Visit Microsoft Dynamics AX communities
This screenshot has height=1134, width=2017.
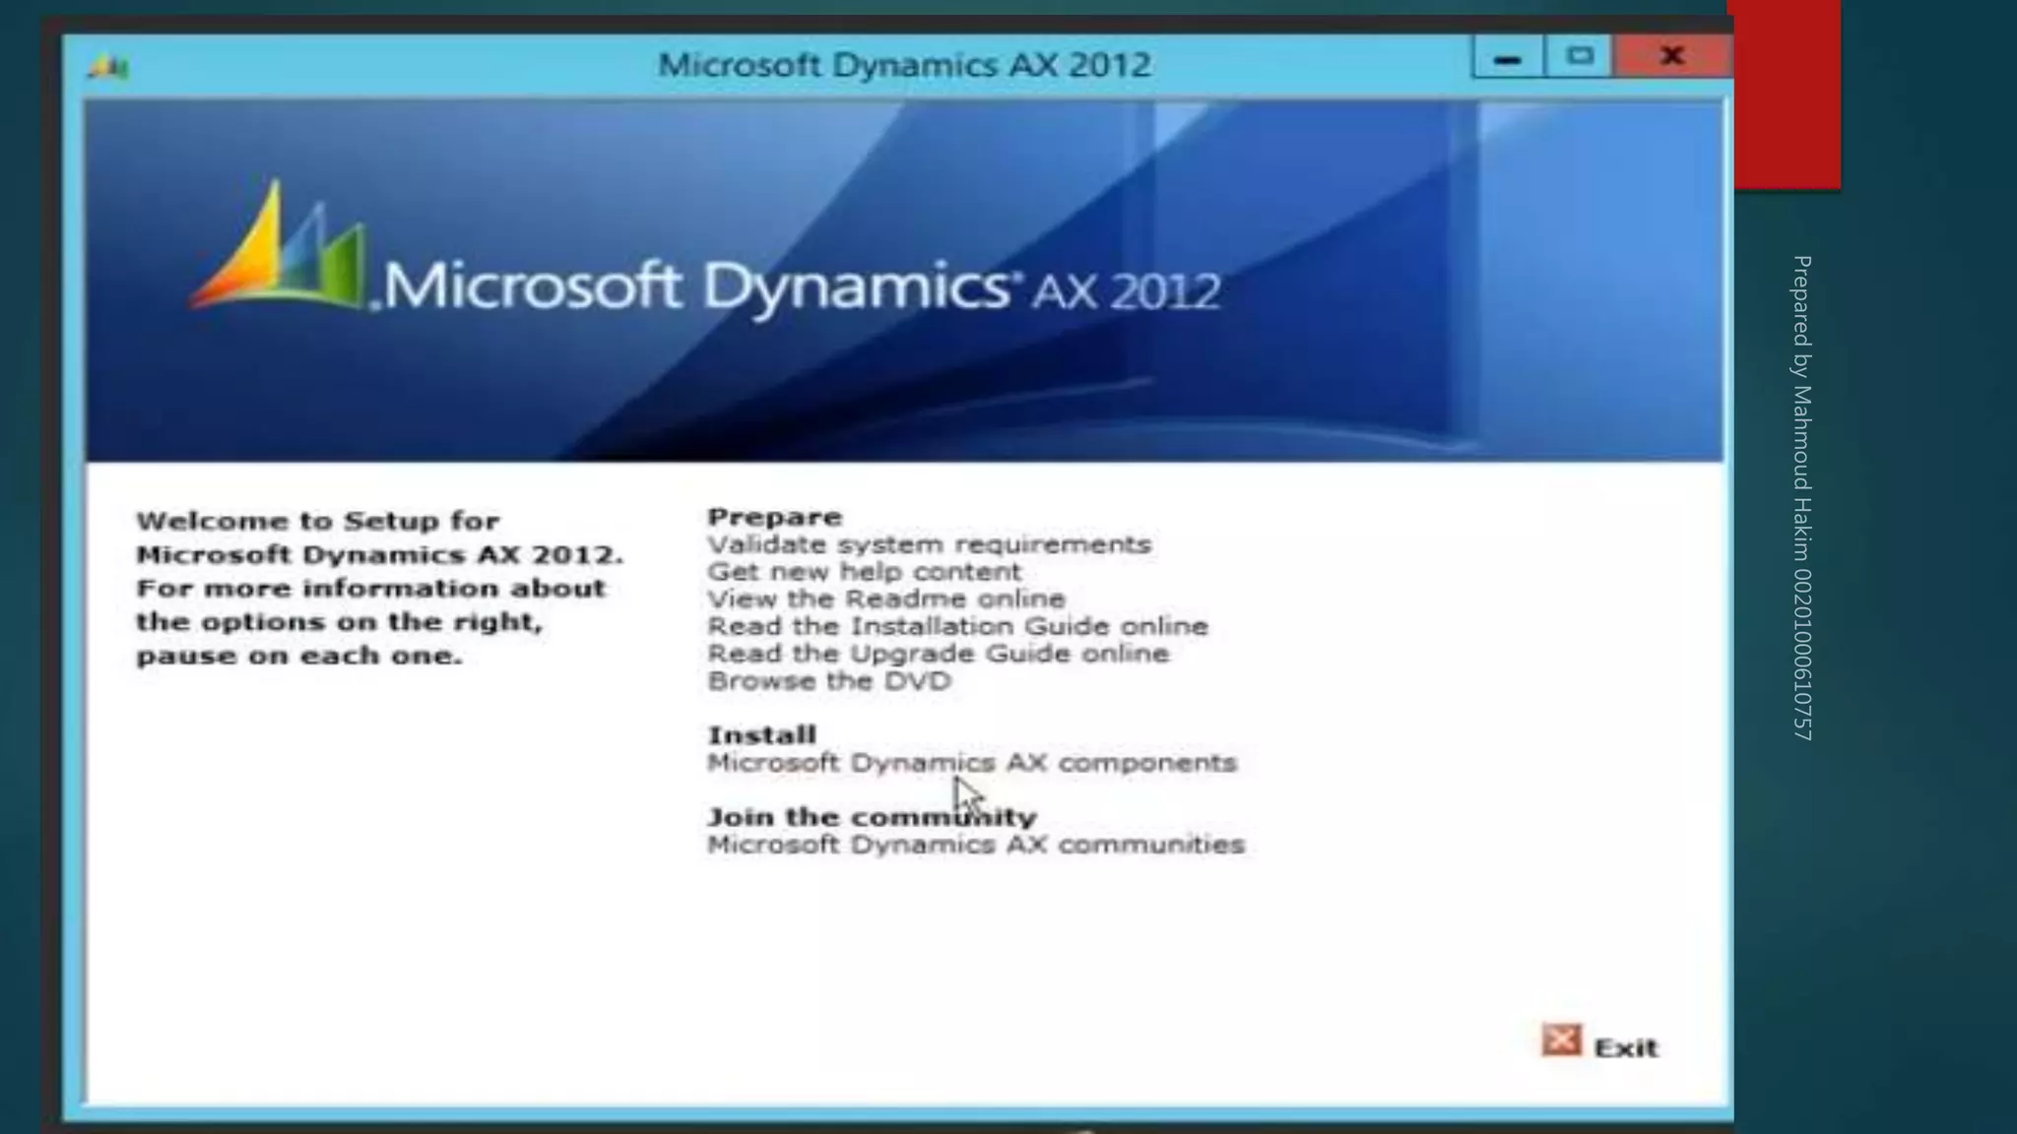coord(975,845)
